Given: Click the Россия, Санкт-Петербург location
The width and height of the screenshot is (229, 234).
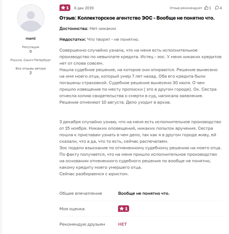Looking at the screenshot, I should (31, 60).
